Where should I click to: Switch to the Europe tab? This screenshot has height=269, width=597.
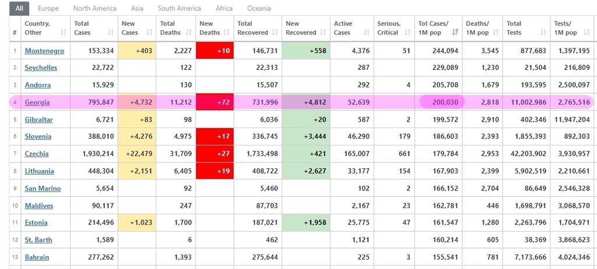coord(48,9)
